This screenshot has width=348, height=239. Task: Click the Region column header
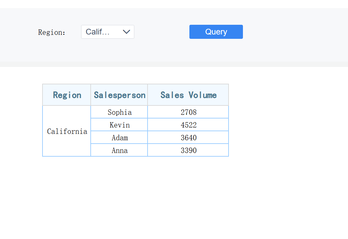coord(67,95)
